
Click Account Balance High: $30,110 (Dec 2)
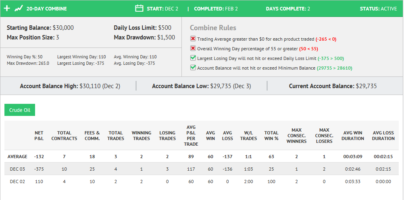tap(70, 86)
